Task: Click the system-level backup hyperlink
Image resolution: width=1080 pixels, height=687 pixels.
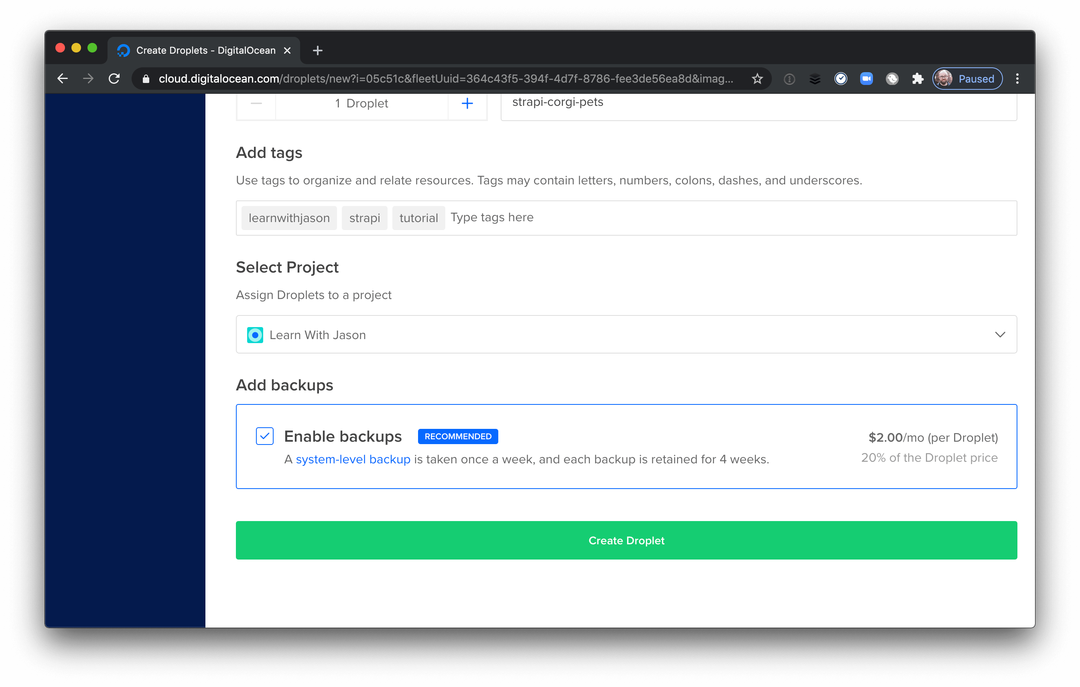Action: click(353, 459)
